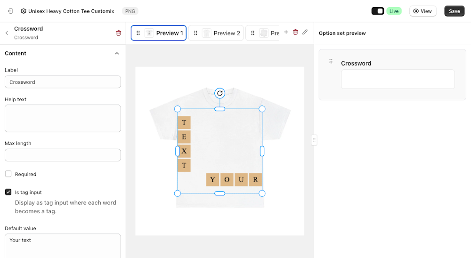Click the Option set preview heading
This screenshot has width=471, height=258.
[342, 33]
